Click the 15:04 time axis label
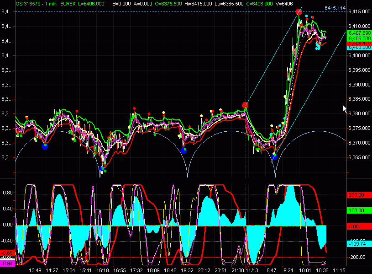The width and height of the screenshot is (372, 274). [69, 270]
